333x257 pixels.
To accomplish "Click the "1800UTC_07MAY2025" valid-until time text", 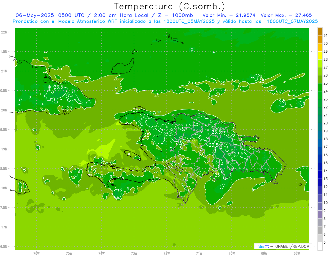I will click(x=292, y=21).
